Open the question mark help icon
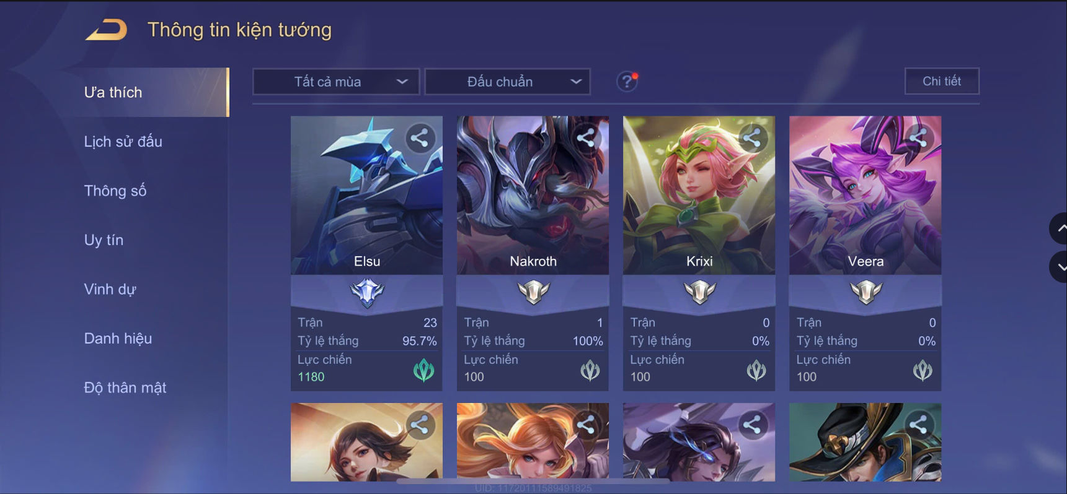1067x494 pixels. [627, 81]
